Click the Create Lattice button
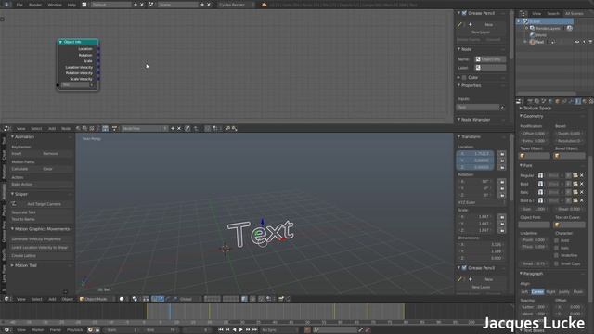 [x=41, y=256]
